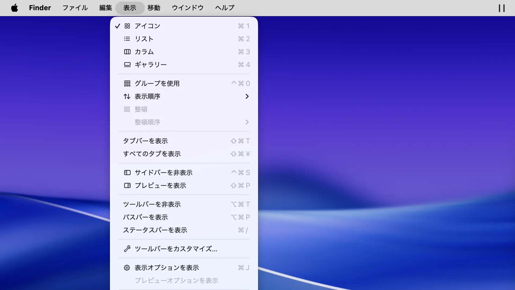
Task: Click the グループを使用 groups icon
Action: [x=127, y=84]
